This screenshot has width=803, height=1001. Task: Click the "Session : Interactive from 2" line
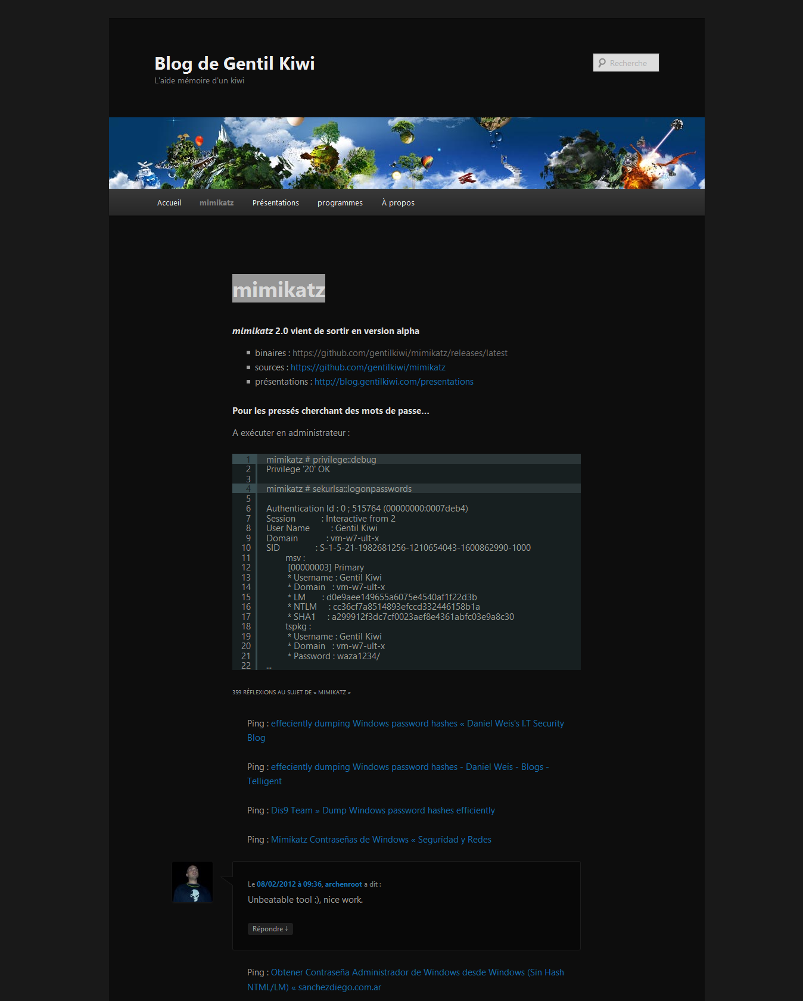331,519
